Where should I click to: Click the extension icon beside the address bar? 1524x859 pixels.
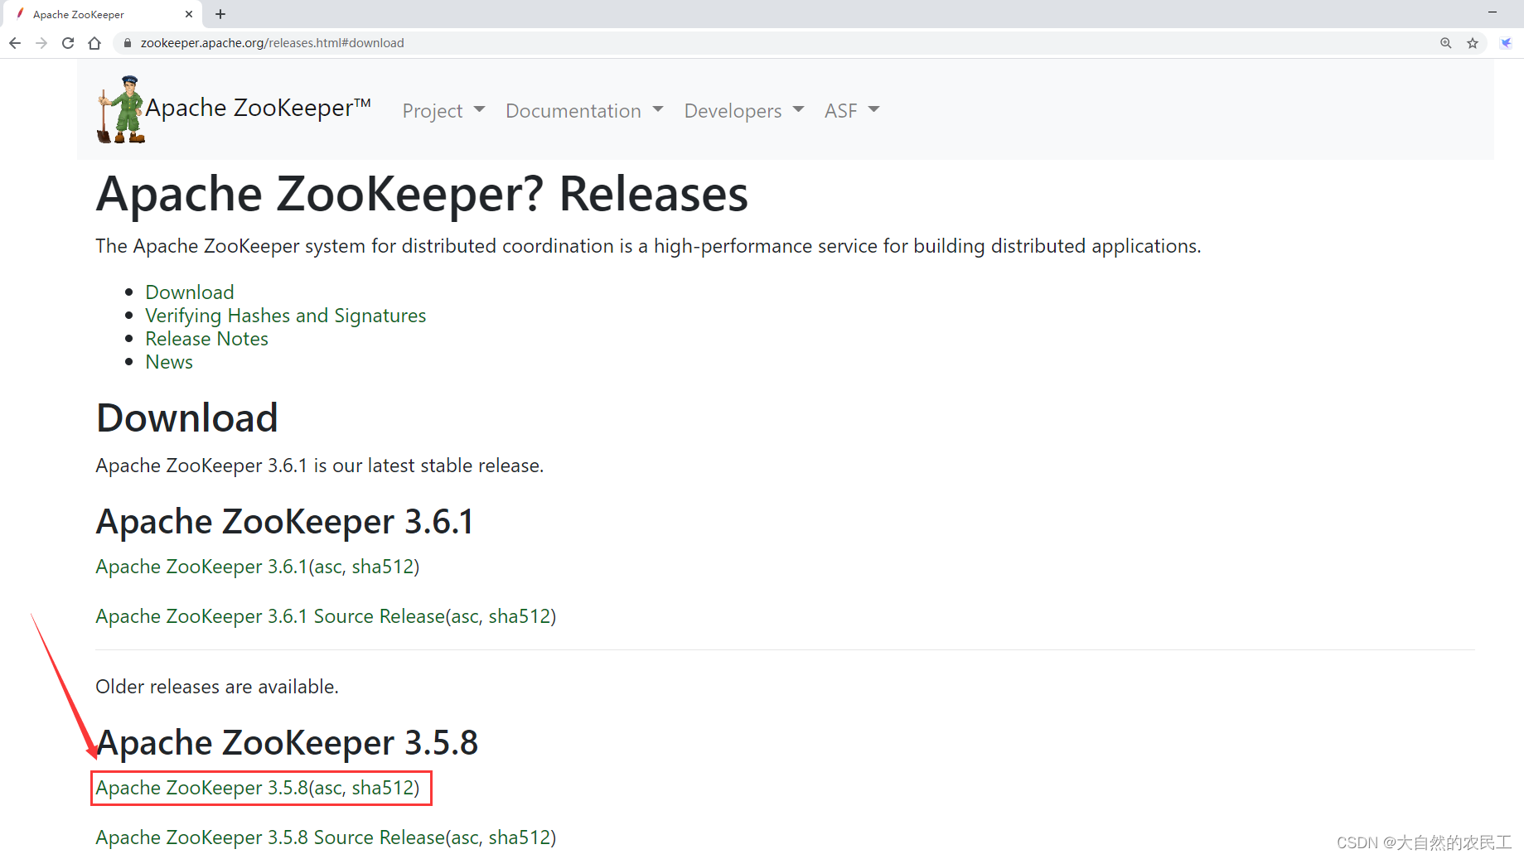(x=1506, y=42)
